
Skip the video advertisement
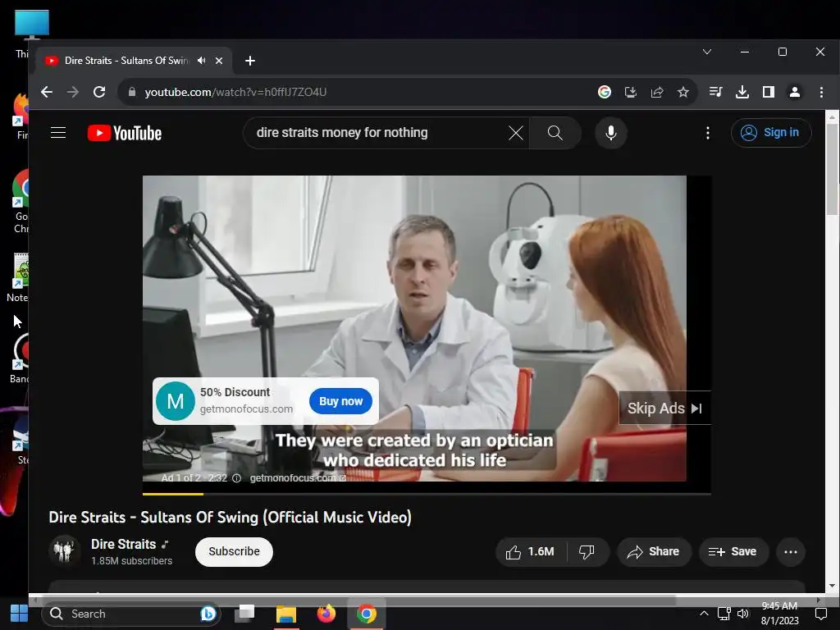664,409
